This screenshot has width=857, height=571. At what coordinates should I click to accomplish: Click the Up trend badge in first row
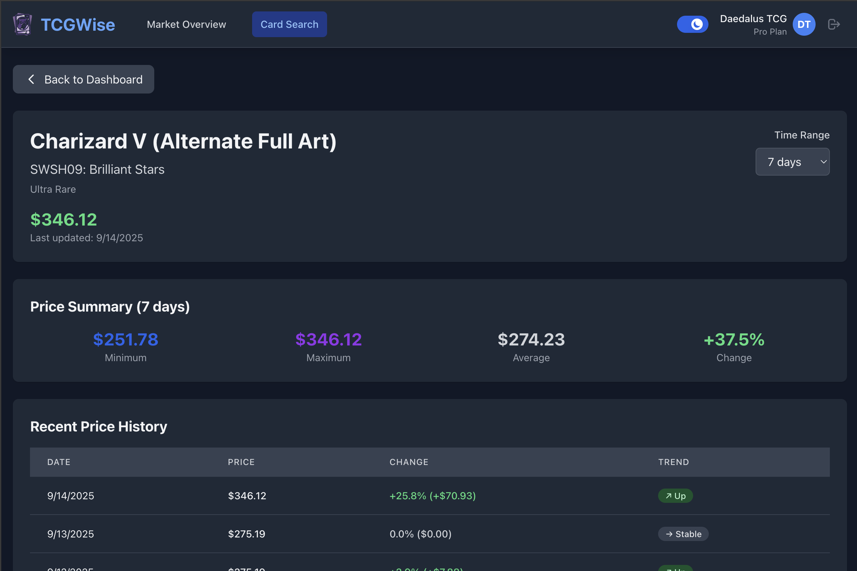click(675, 496)
